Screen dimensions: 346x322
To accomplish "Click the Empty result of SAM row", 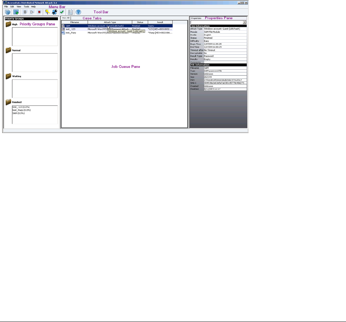I will click(x=160, y=26).
